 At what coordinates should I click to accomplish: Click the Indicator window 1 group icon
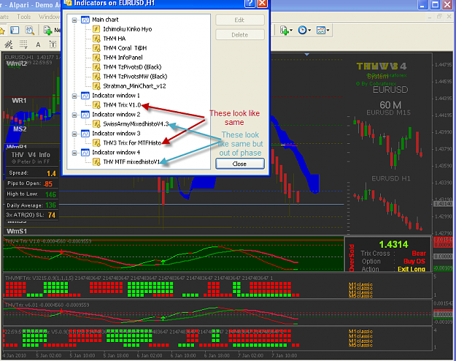(85, 96)
